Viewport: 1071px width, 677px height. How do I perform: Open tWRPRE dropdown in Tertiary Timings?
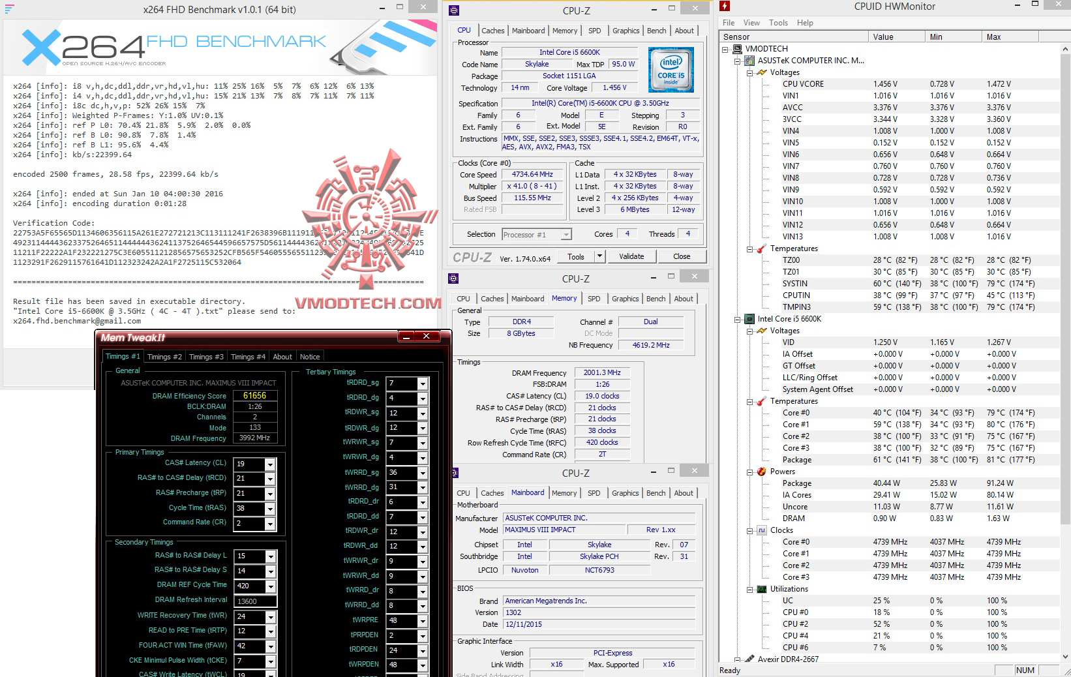[423, 621]
